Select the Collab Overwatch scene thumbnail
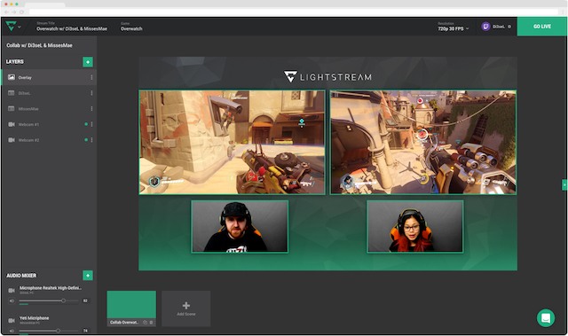The height and width of the screenshot is (336, 568). click(x=131, y=305)
